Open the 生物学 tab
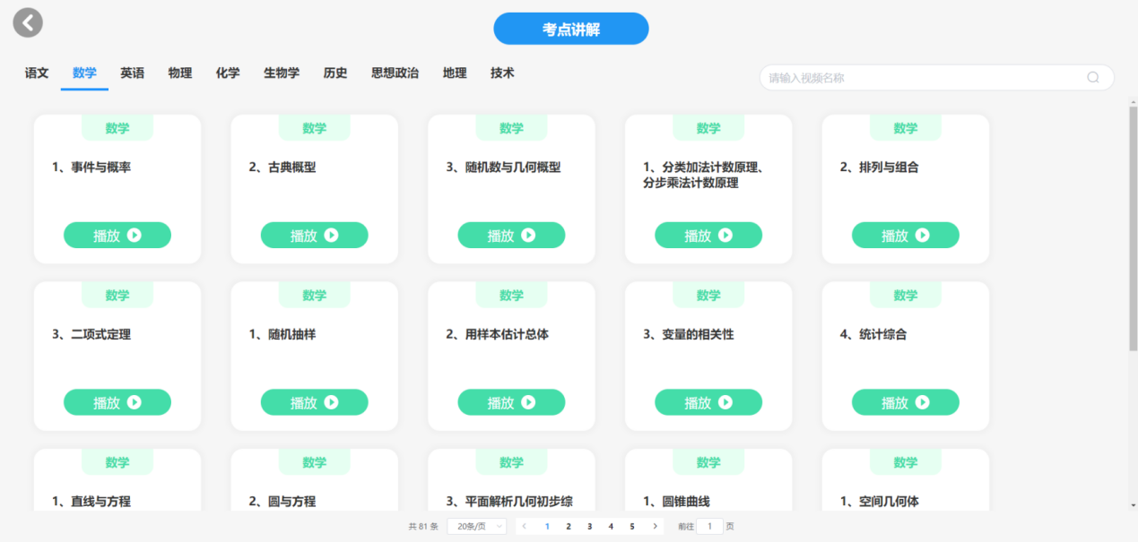This screenshot has height=542, width=1138. (282, 73)
